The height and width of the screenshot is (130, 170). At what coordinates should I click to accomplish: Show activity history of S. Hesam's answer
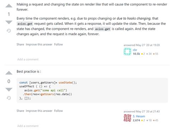9,98
